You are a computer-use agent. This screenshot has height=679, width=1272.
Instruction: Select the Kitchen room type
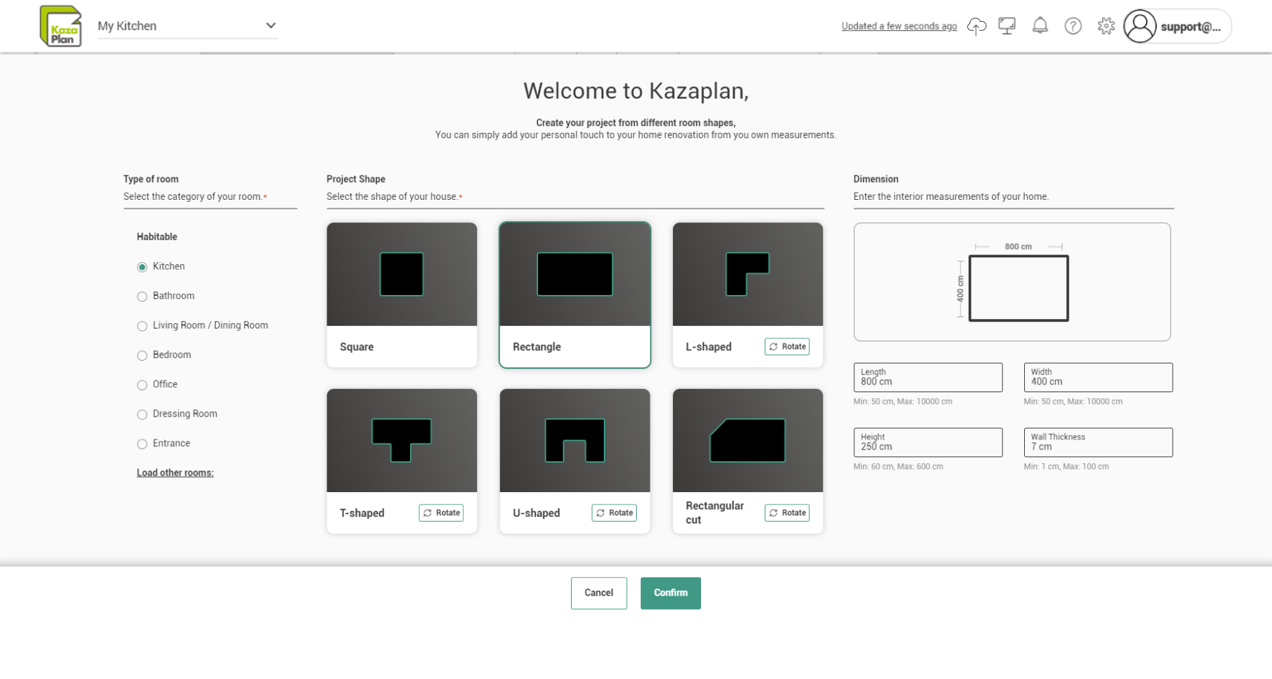[161, 266]
